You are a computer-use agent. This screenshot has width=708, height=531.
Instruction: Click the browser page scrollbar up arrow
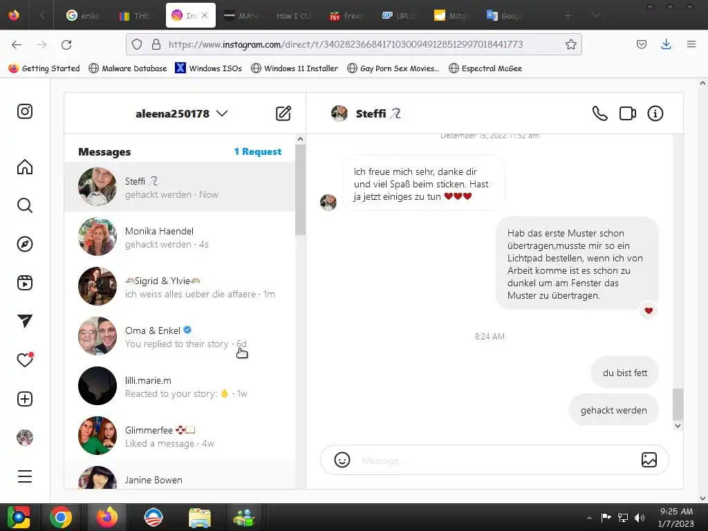[x=702, y=83]
